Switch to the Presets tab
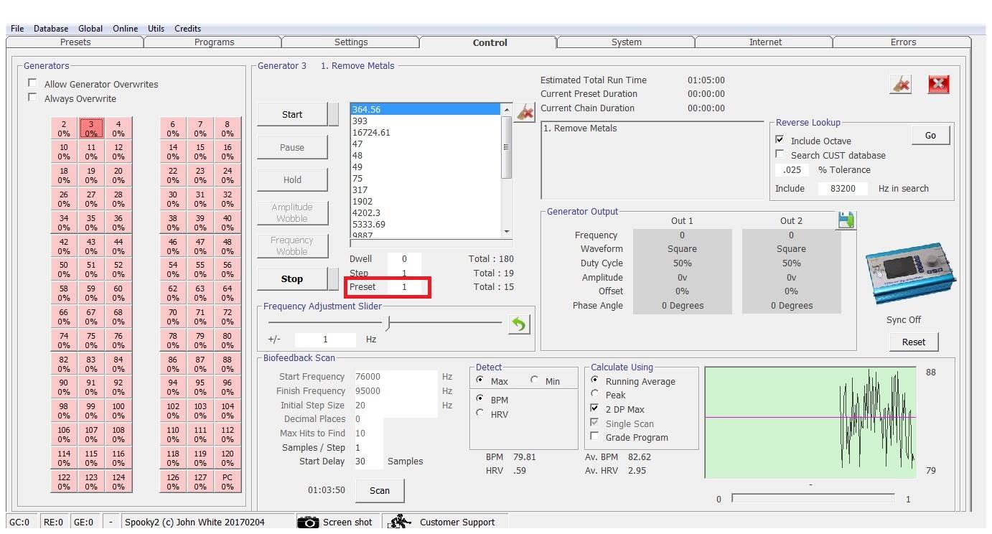The image size is (992, 534). click(x=75, y=42)
